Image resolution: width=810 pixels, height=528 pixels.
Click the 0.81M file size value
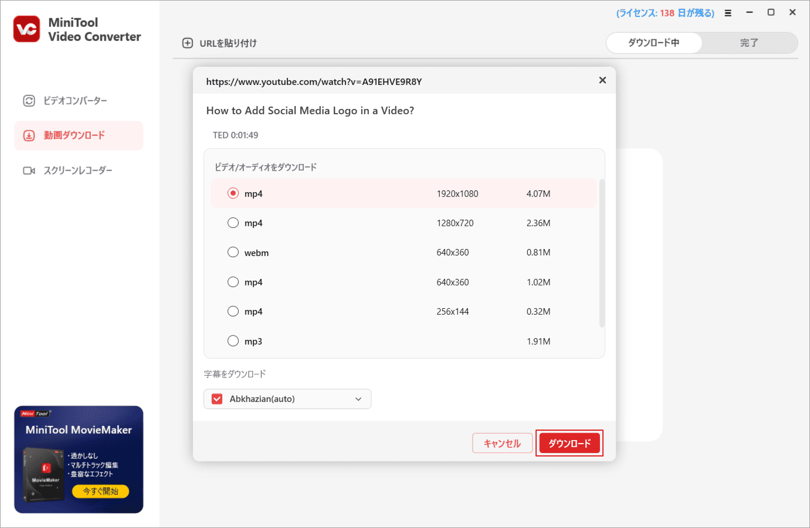(x=538, y=252)
